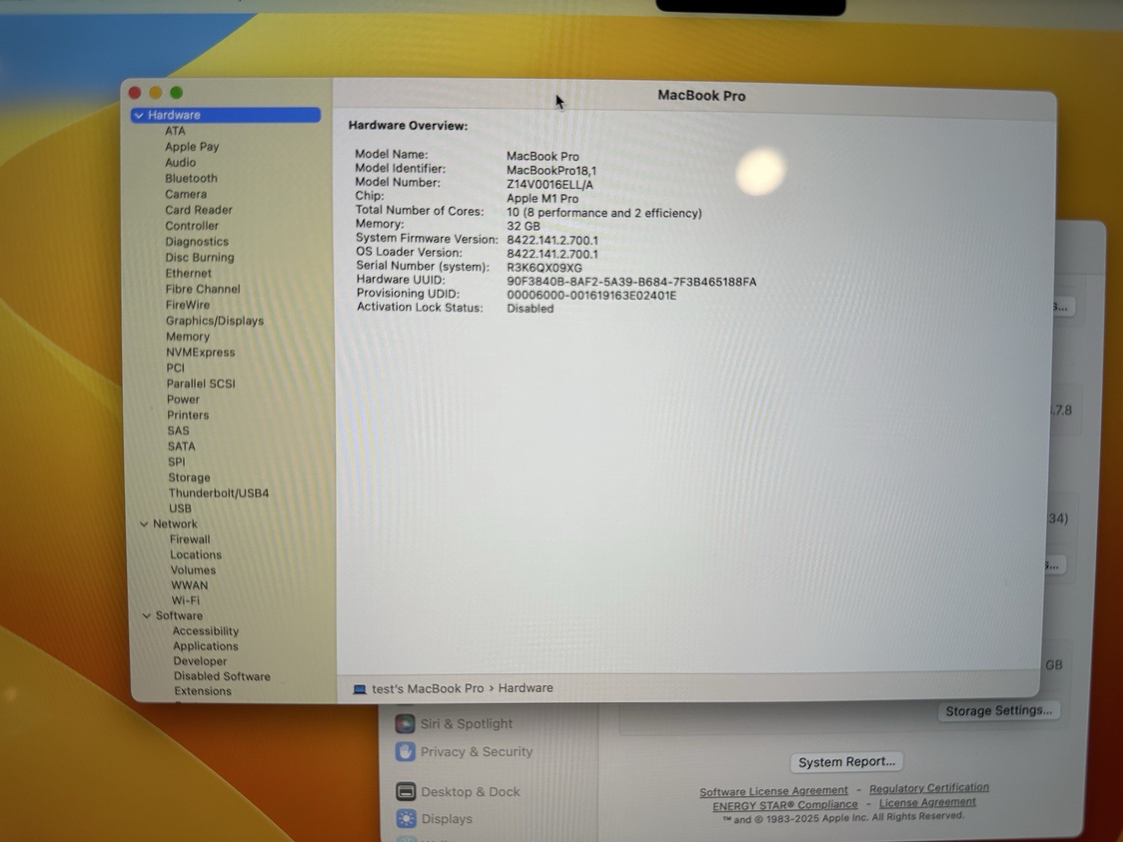1123x842 pixels.
Task: Select Wi-Fi under Network
Action: click(x=185, y=601)
